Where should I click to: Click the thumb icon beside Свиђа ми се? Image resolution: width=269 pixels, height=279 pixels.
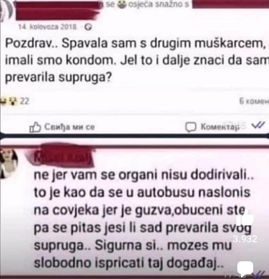(35, 127)
